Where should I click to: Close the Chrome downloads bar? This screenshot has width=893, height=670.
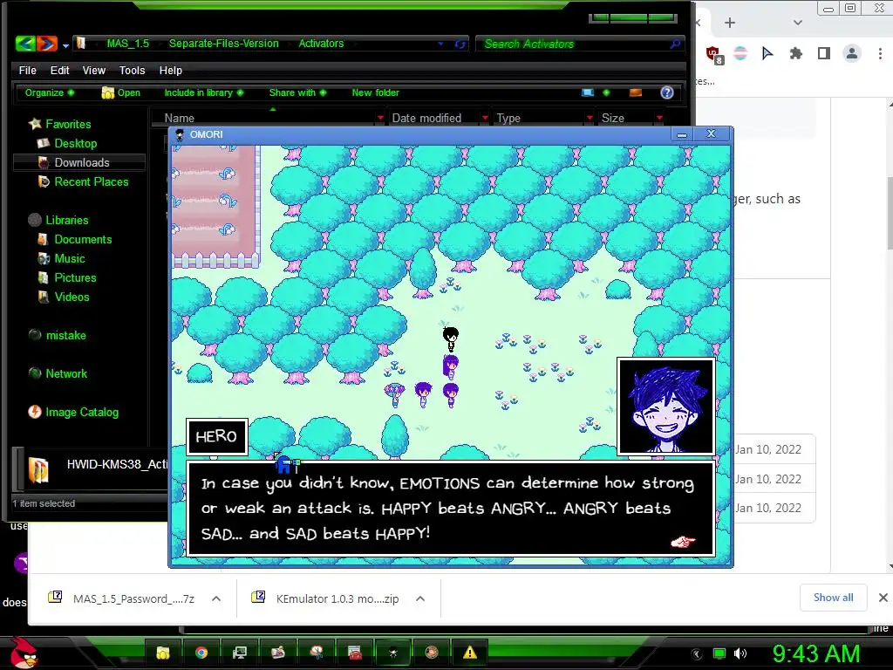click(x=883, y=597)
